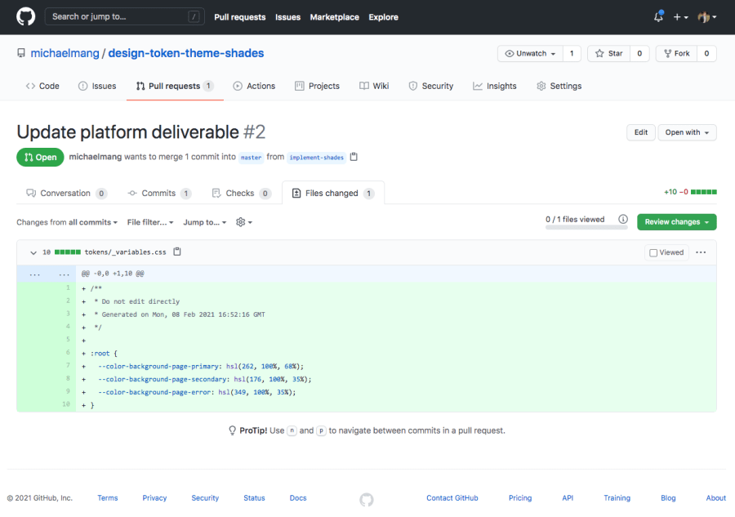Image resolution: width=735 pixels, height=517 pixels.
Task: Click the footer GitHub logo
Action: tap(367, 500)
